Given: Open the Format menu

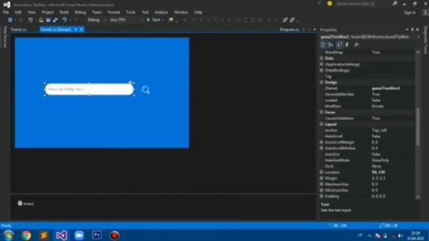Looking at the screenshot, I should coord(113,12).
